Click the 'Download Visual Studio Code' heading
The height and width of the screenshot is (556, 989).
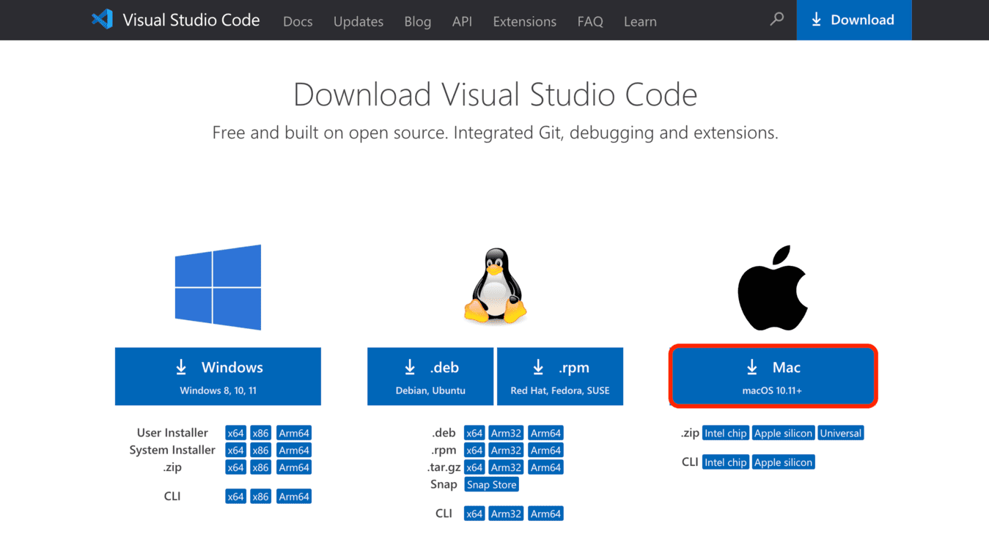[495, 94]
